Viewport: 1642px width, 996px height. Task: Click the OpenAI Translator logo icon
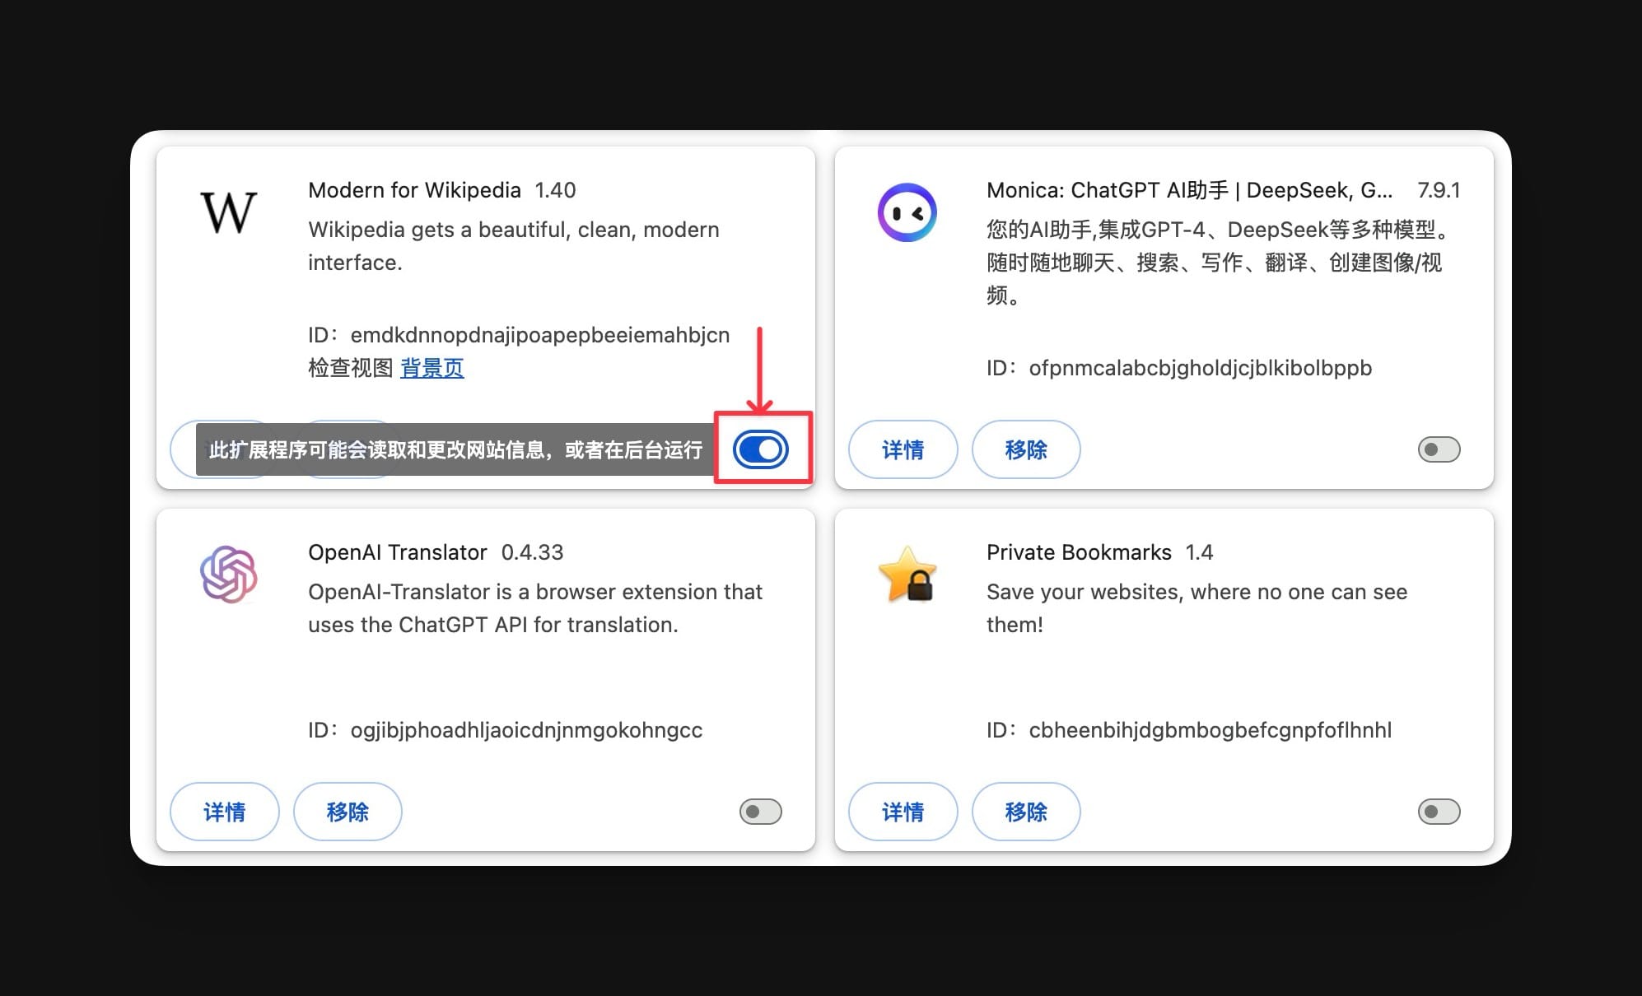228,575
